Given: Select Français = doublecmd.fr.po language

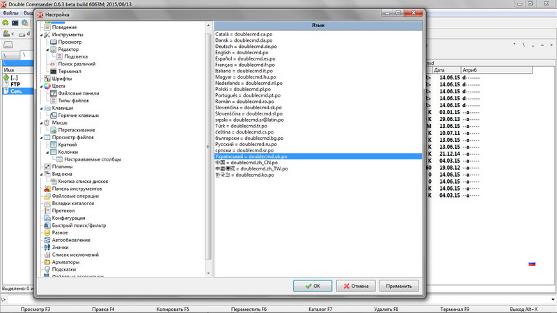Looking at the screenshot, I should [x=245, y=65].
